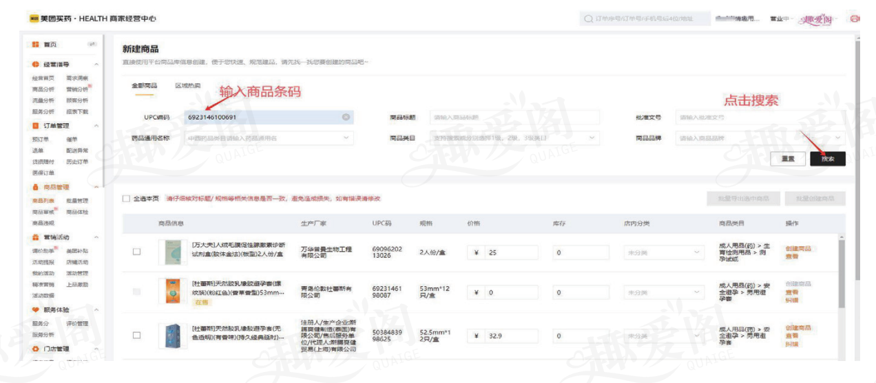The height and width of the screenshot is (383, 876).
Task: Click the 服务体验 heart icon
Action: 36,309
